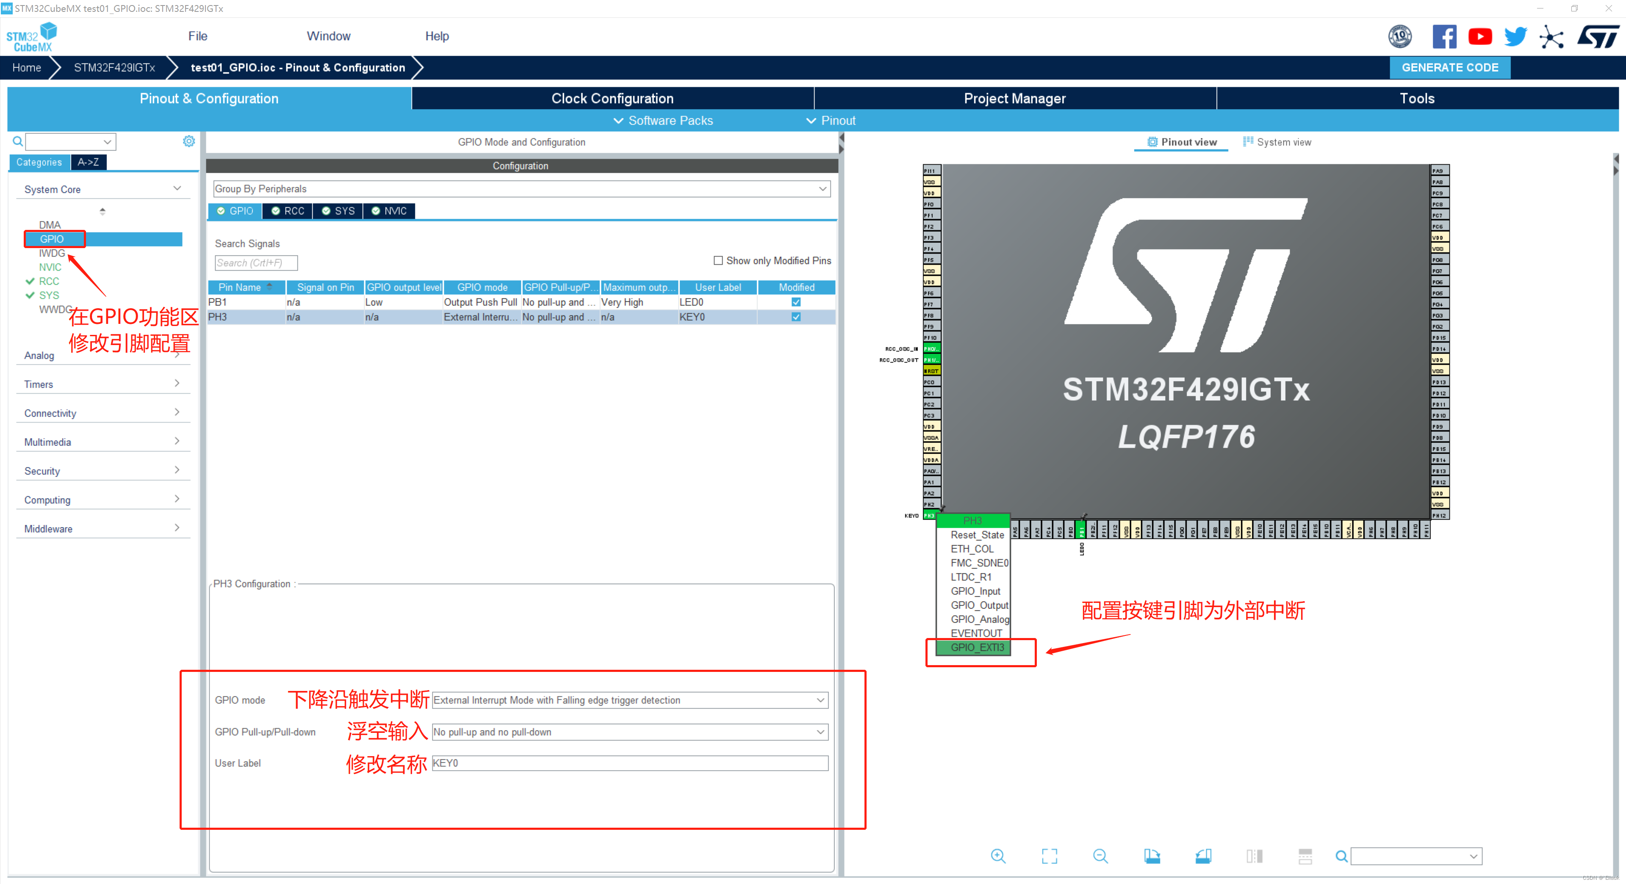The height and width of the screenshot is (884, 1626).
Task: Click the User Label KEY0 field
Action: (630, 763)
